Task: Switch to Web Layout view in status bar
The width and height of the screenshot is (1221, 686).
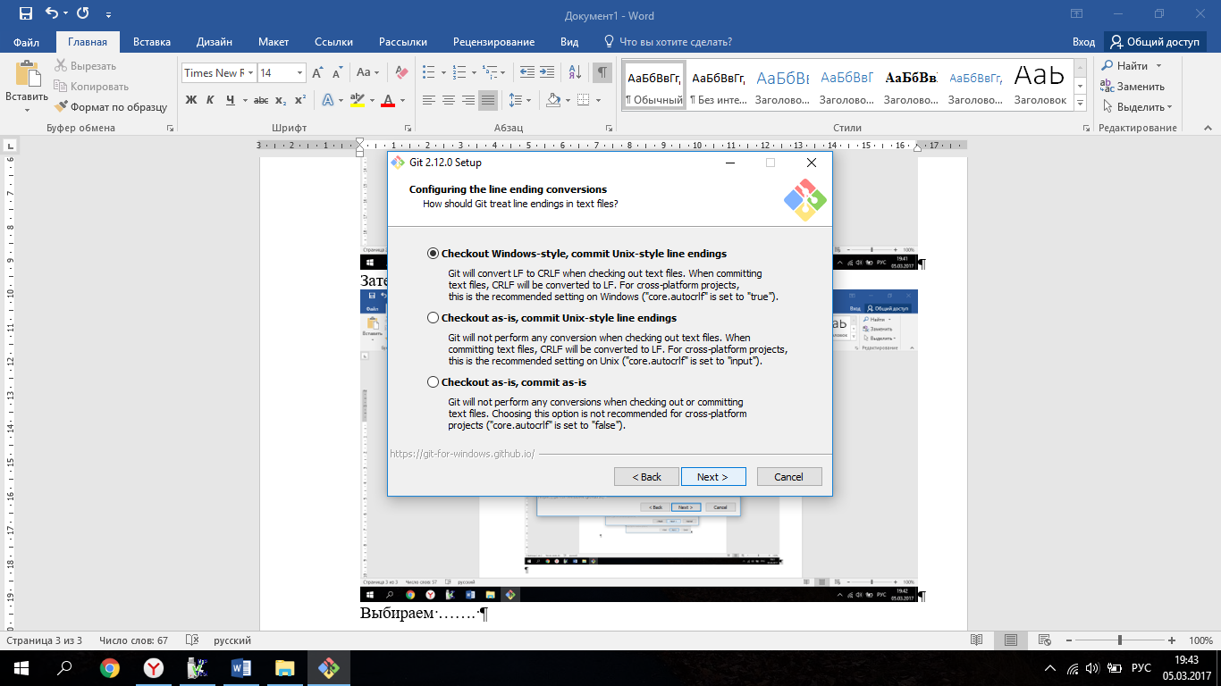Action: pos(1044,640)
